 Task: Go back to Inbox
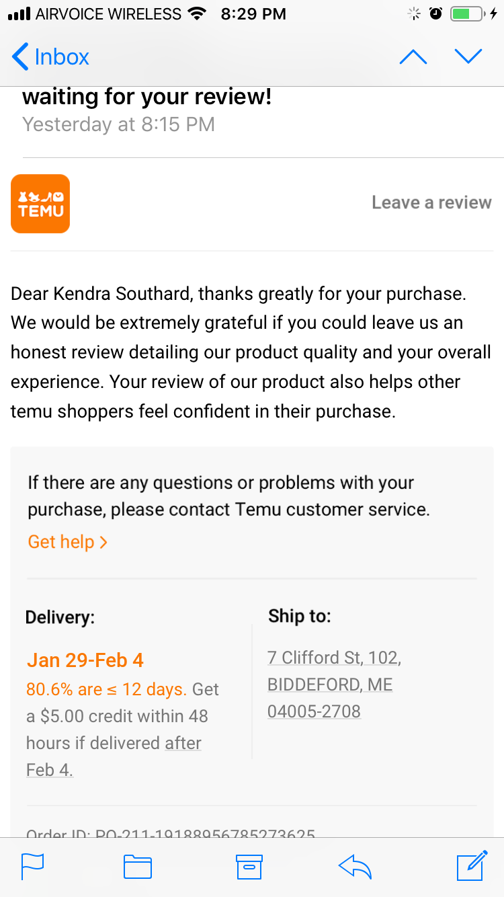(x=51, y=57)
